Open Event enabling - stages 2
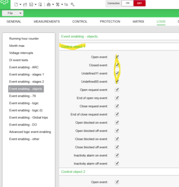Screen dimensions: 179x187 tap(26, 82)
